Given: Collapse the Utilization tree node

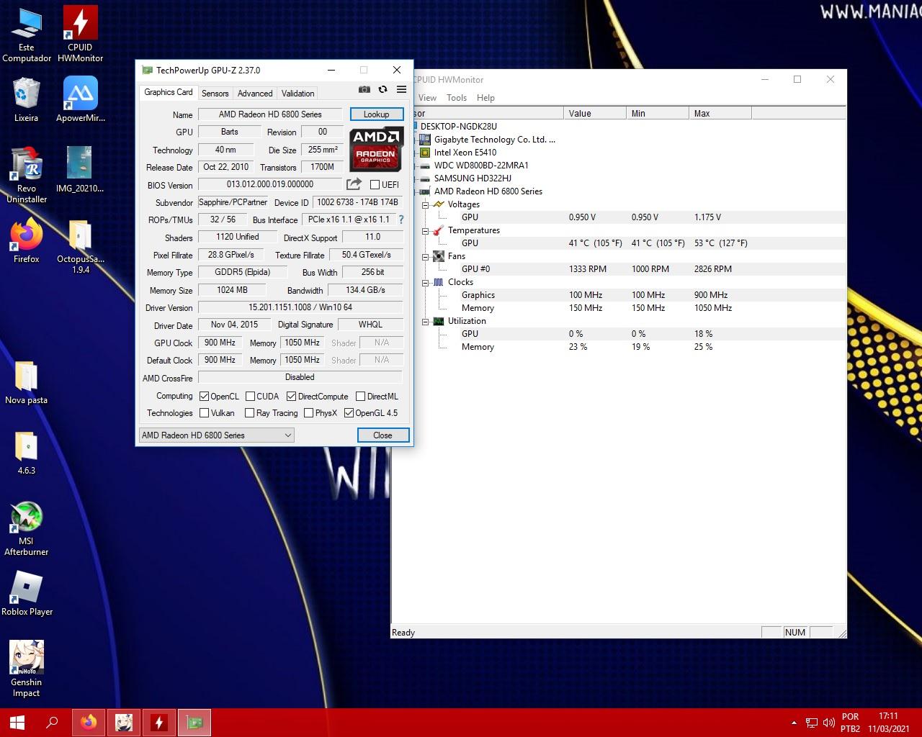Looking at the screenshot, I should click(425, 321).
